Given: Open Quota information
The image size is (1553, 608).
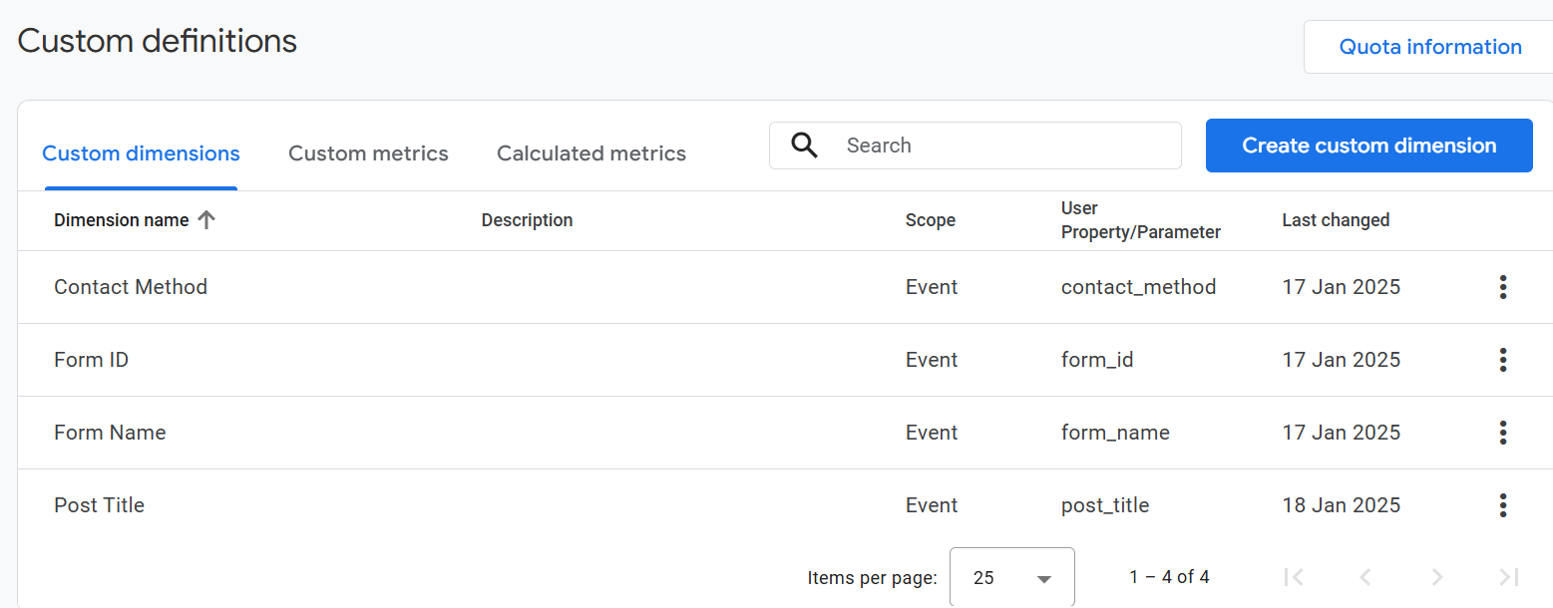Looking at the screenshot, I should pyautogui.click(x=1430, y=46).
